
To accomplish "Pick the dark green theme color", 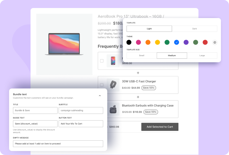I will [167, 42].
